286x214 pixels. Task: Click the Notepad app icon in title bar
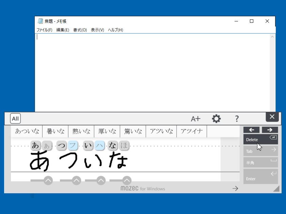40,21
